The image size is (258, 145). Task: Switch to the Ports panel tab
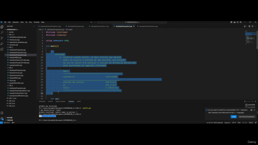coord(79,101)
